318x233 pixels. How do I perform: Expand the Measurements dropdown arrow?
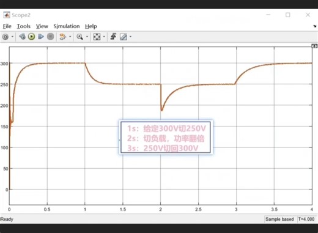pos(130,37)
